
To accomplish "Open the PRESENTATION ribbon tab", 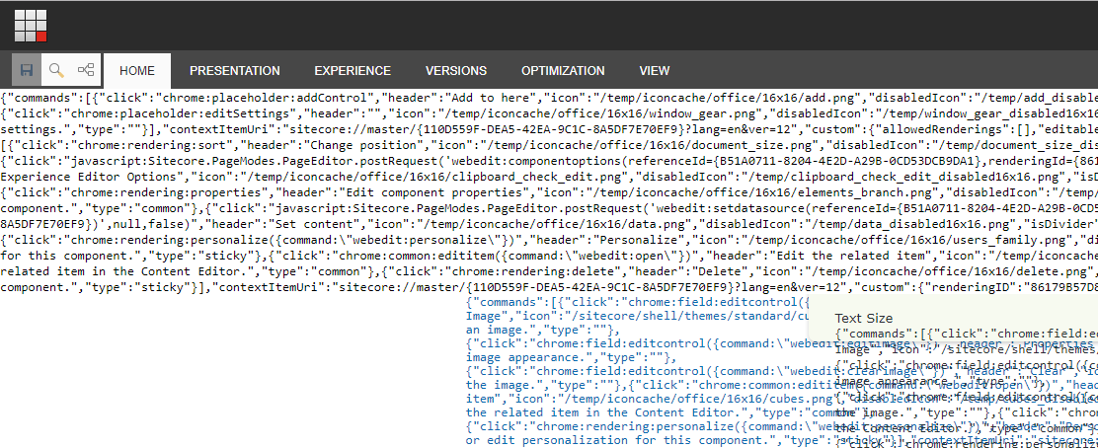I will 235,71.
